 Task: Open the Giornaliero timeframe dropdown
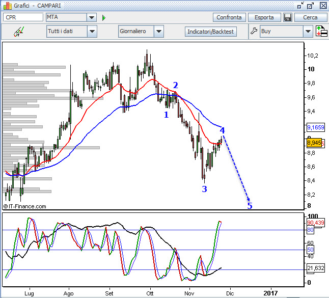(141, 31)
